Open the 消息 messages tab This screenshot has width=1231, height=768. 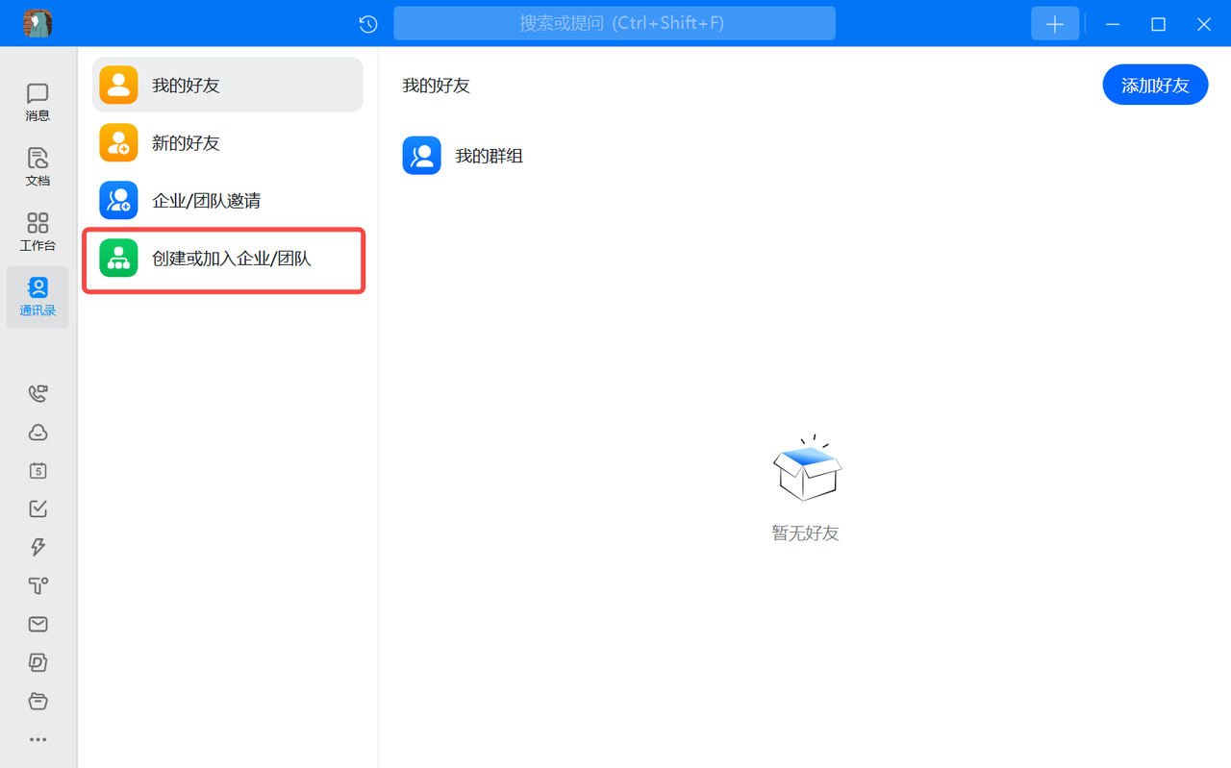pyautogui.click(x=38, y=102)
